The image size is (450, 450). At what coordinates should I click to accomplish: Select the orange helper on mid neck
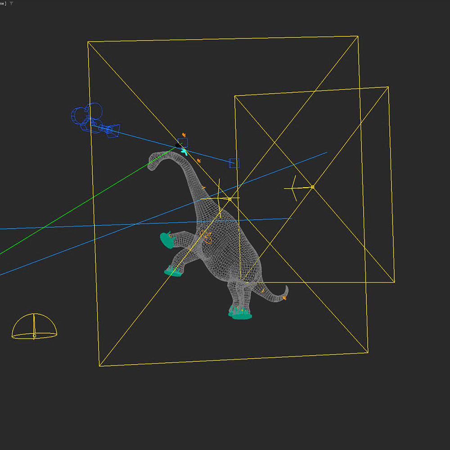tap(203, 188)
